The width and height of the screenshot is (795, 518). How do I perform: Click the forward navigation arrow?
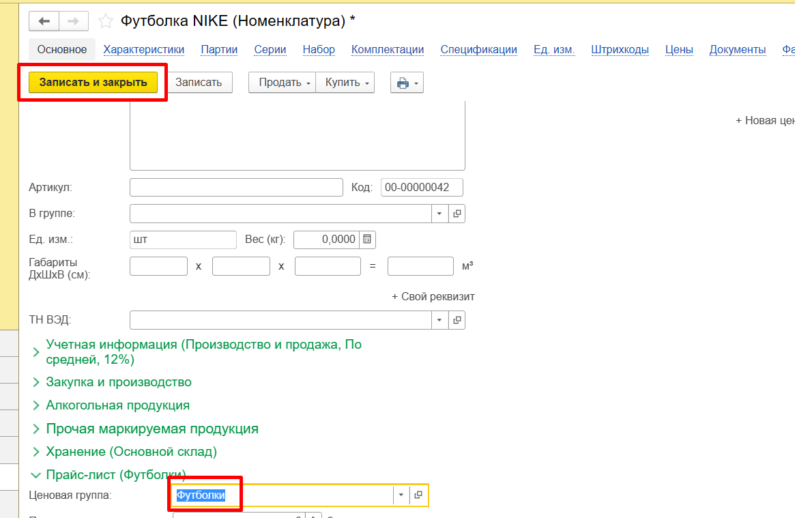74,21
